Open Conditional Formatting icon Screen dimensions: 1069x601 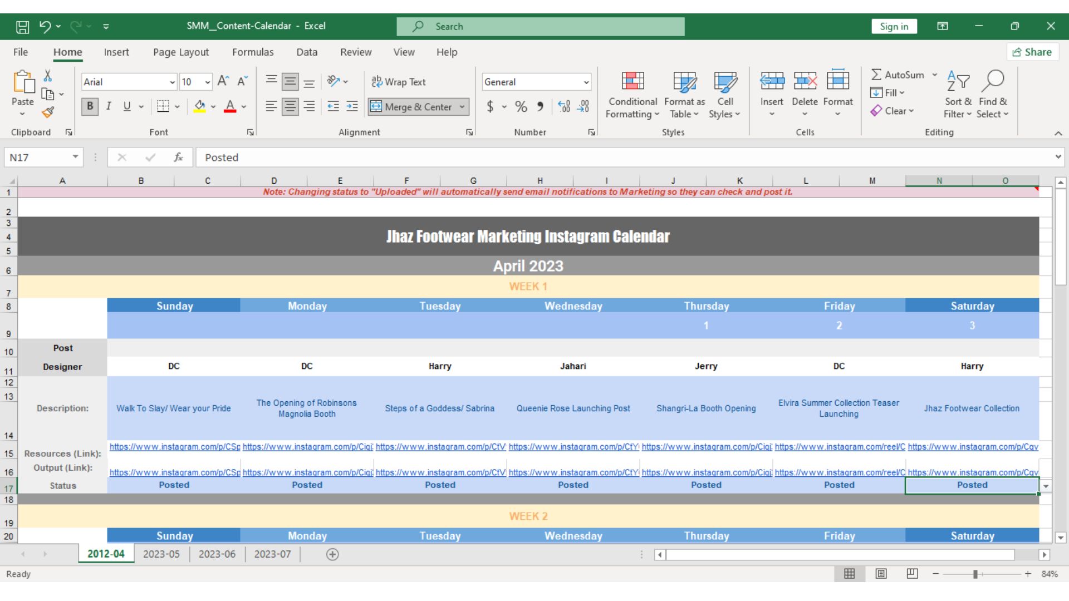tap(632, 81)
